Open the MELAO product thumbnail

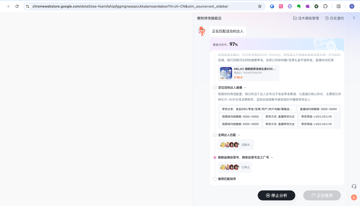(226, 73)
